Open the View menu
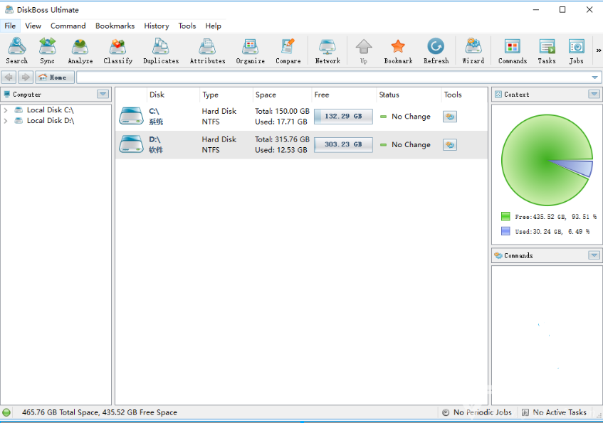 pos(33,26)
